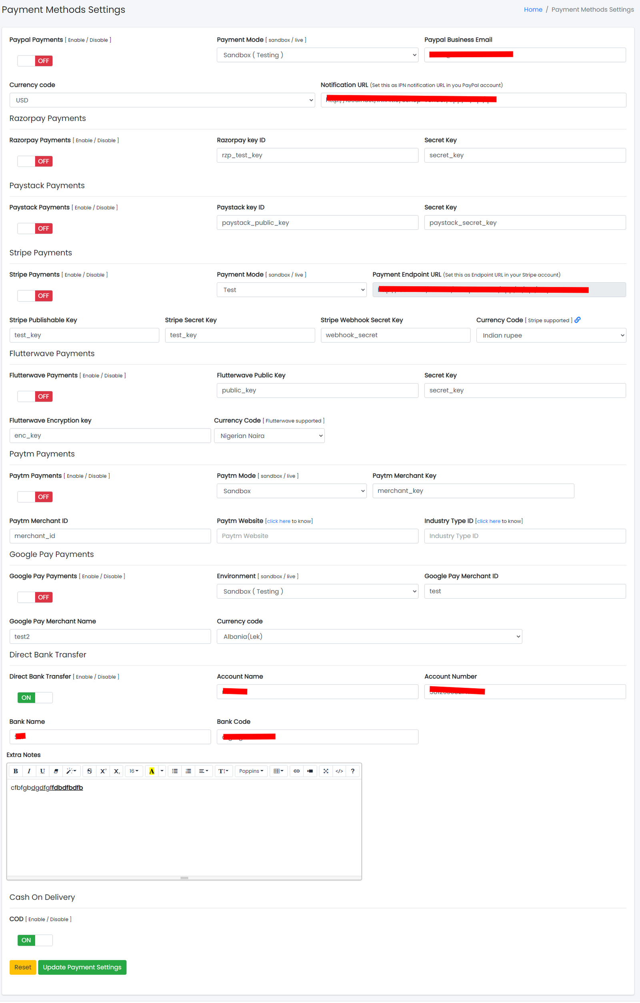Turn off Direct Bank Transfer switch
Viewport: 640px width, 1003px height.
[35, 697]
